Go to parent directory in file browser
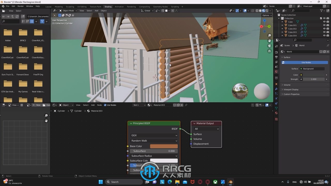 click(x=12, y=17)
